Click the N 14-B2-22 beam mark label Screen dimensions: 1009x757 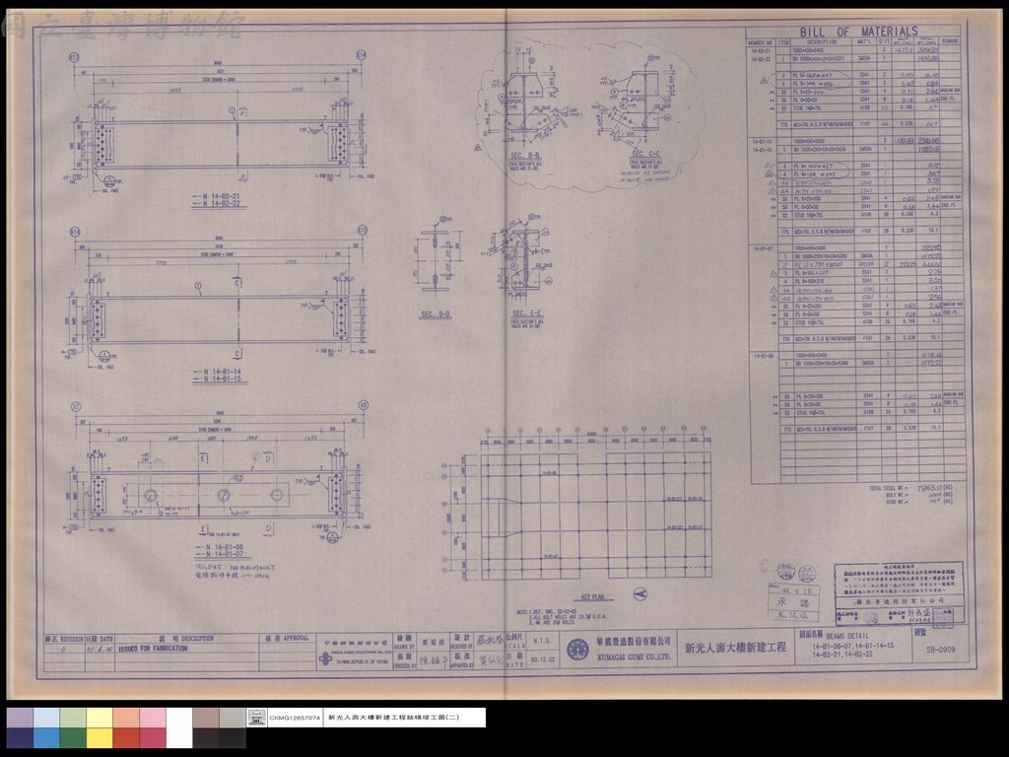click(x=222, y=203)
